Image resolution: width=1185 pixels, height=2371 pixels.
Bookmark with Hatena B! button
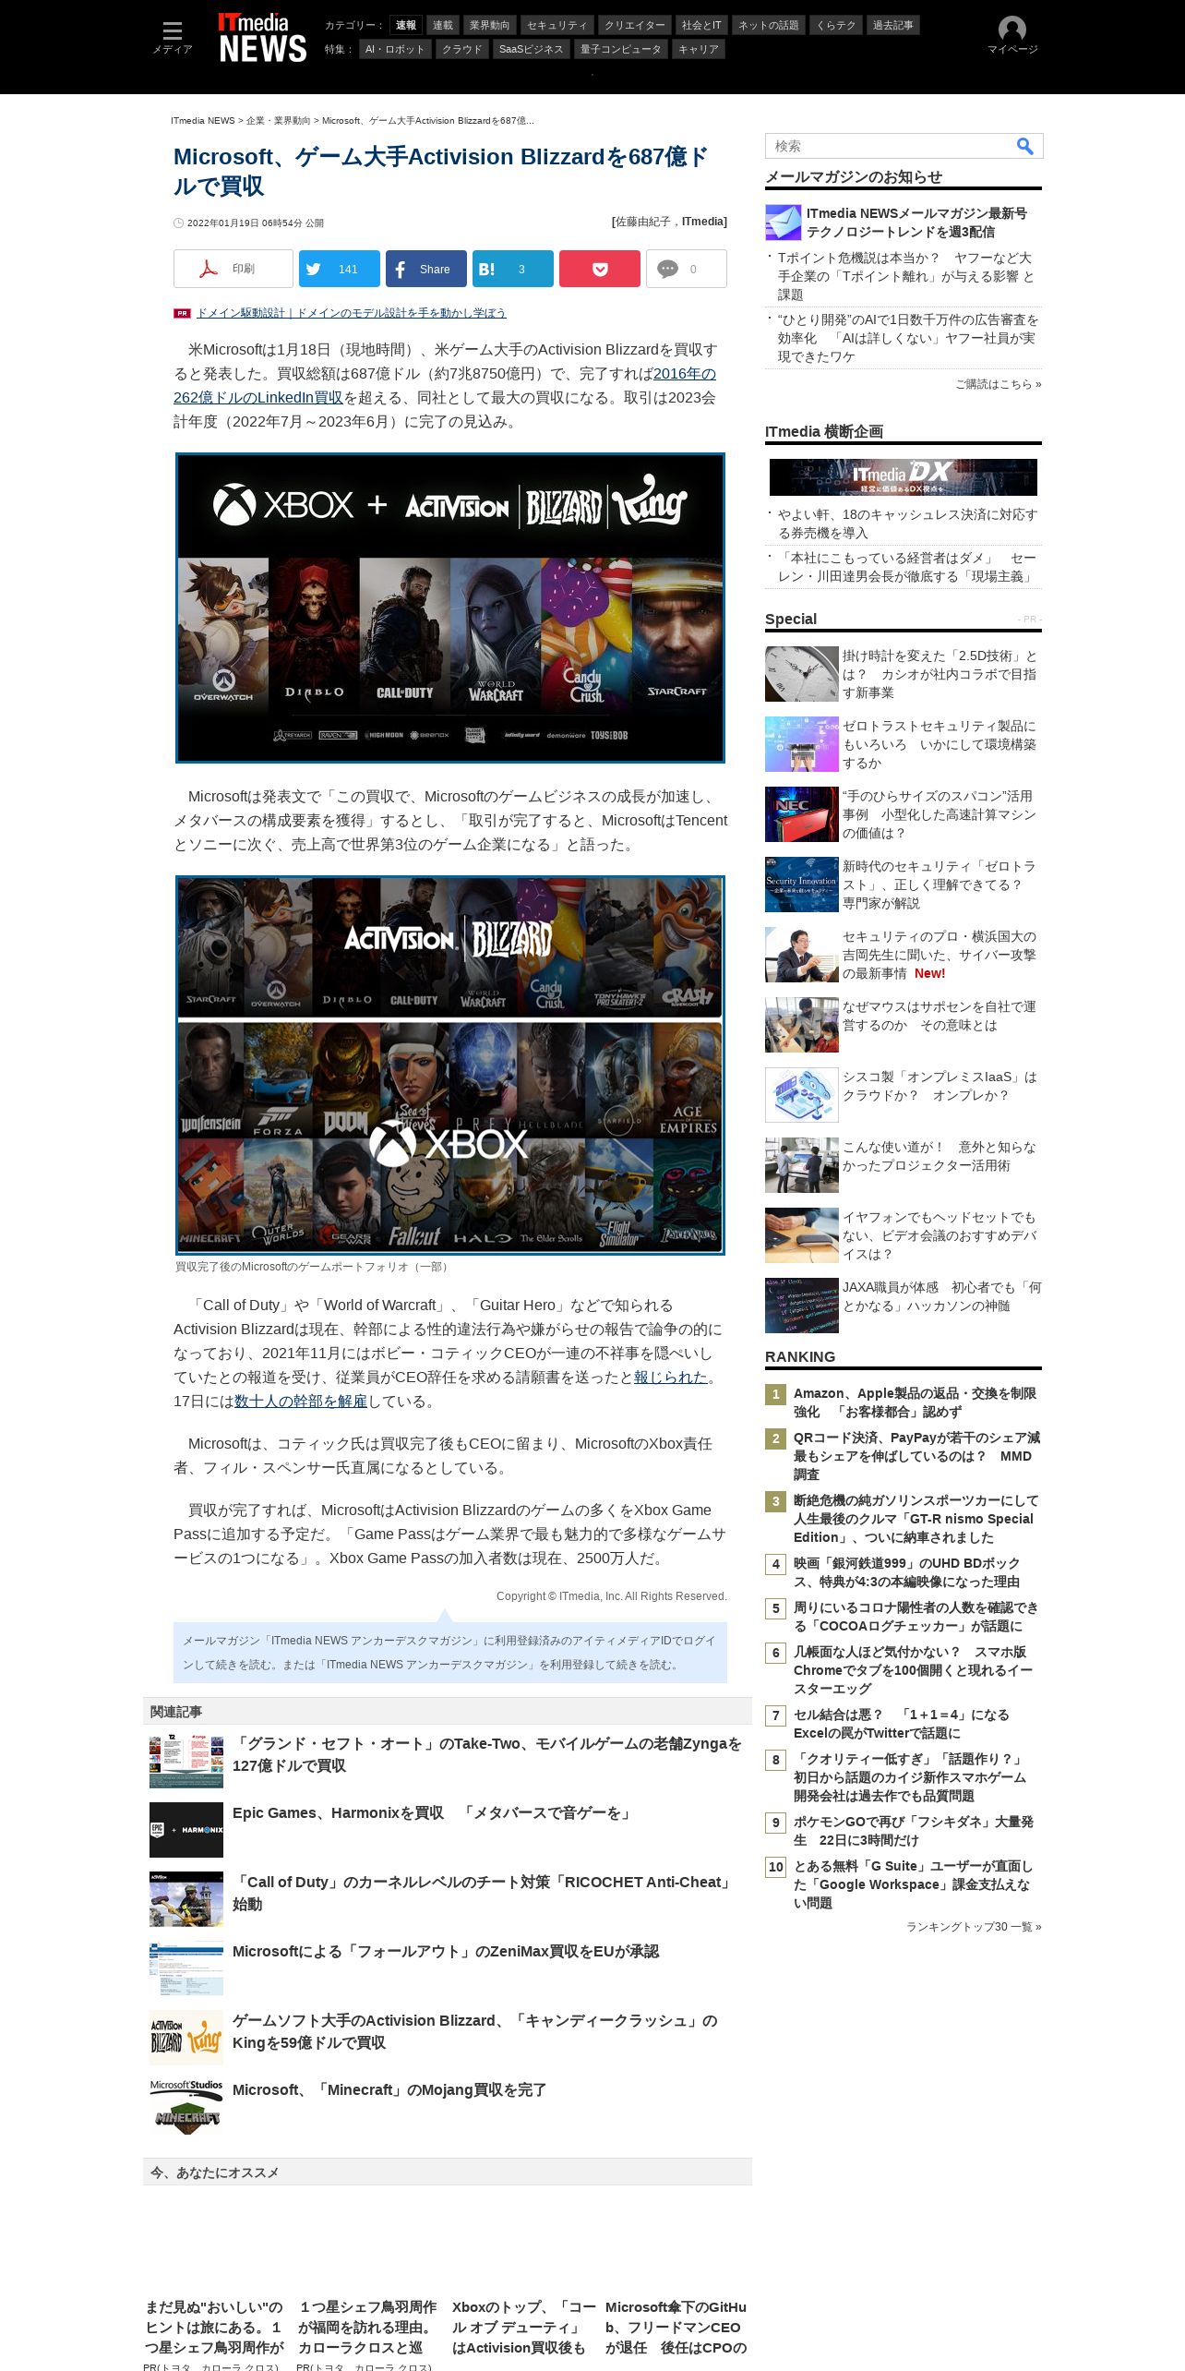(512, 269)
